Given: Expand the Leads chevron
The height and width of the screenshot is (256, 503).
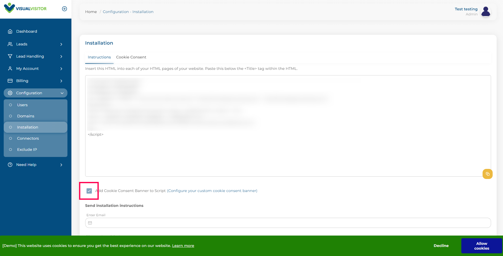Looking at the screenshot, I should pos(61,44).
